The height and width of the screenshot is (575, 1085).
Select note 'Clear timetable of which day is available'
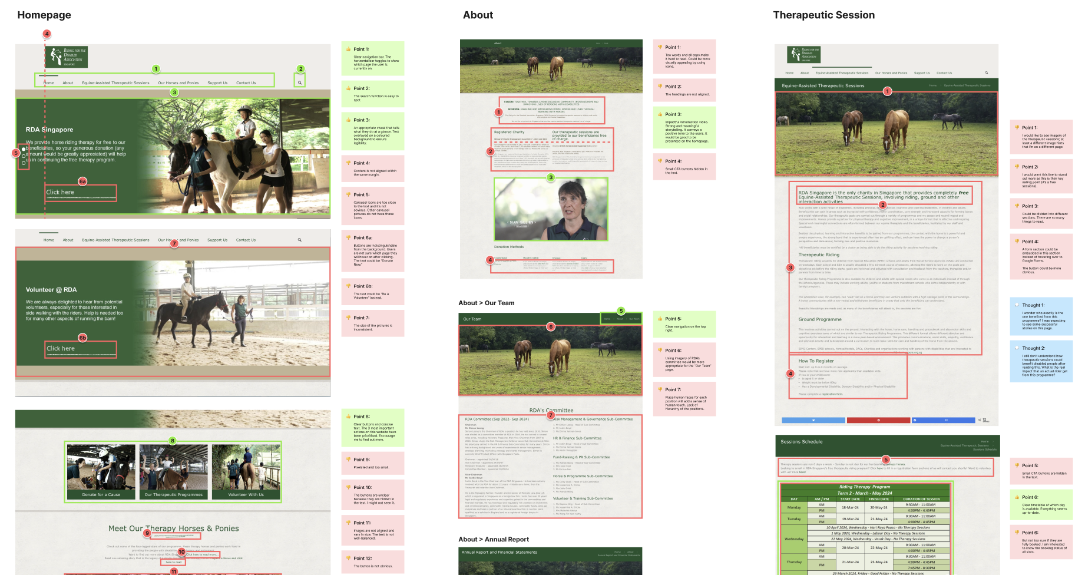click(1041, 505)
